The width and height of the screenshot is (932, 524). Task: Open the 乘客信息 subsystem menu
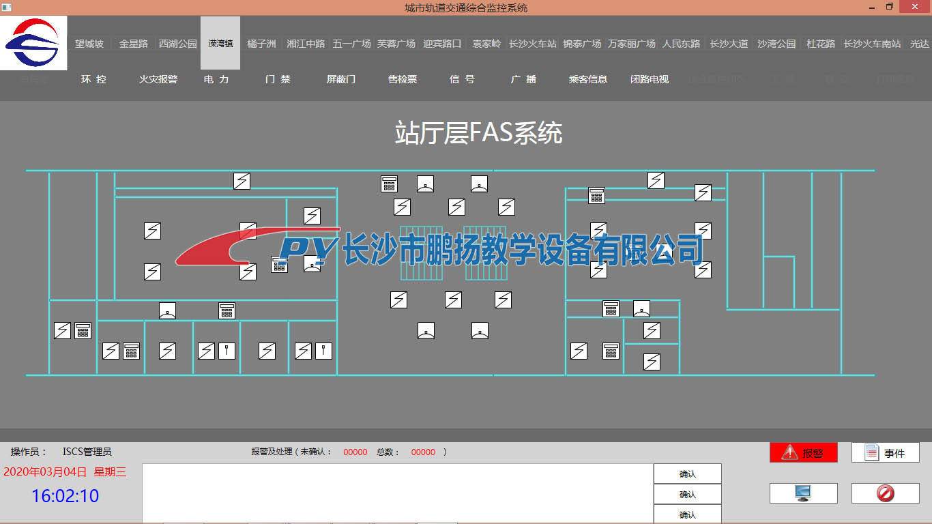pos(588,79)
